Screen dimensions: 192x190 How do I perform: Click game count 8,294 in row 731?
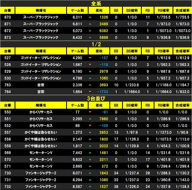click(78, 180)
